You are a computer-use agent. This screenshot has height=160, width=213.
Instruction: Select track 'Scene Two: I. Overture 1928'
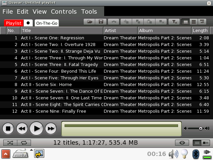(x=105, y=44)
